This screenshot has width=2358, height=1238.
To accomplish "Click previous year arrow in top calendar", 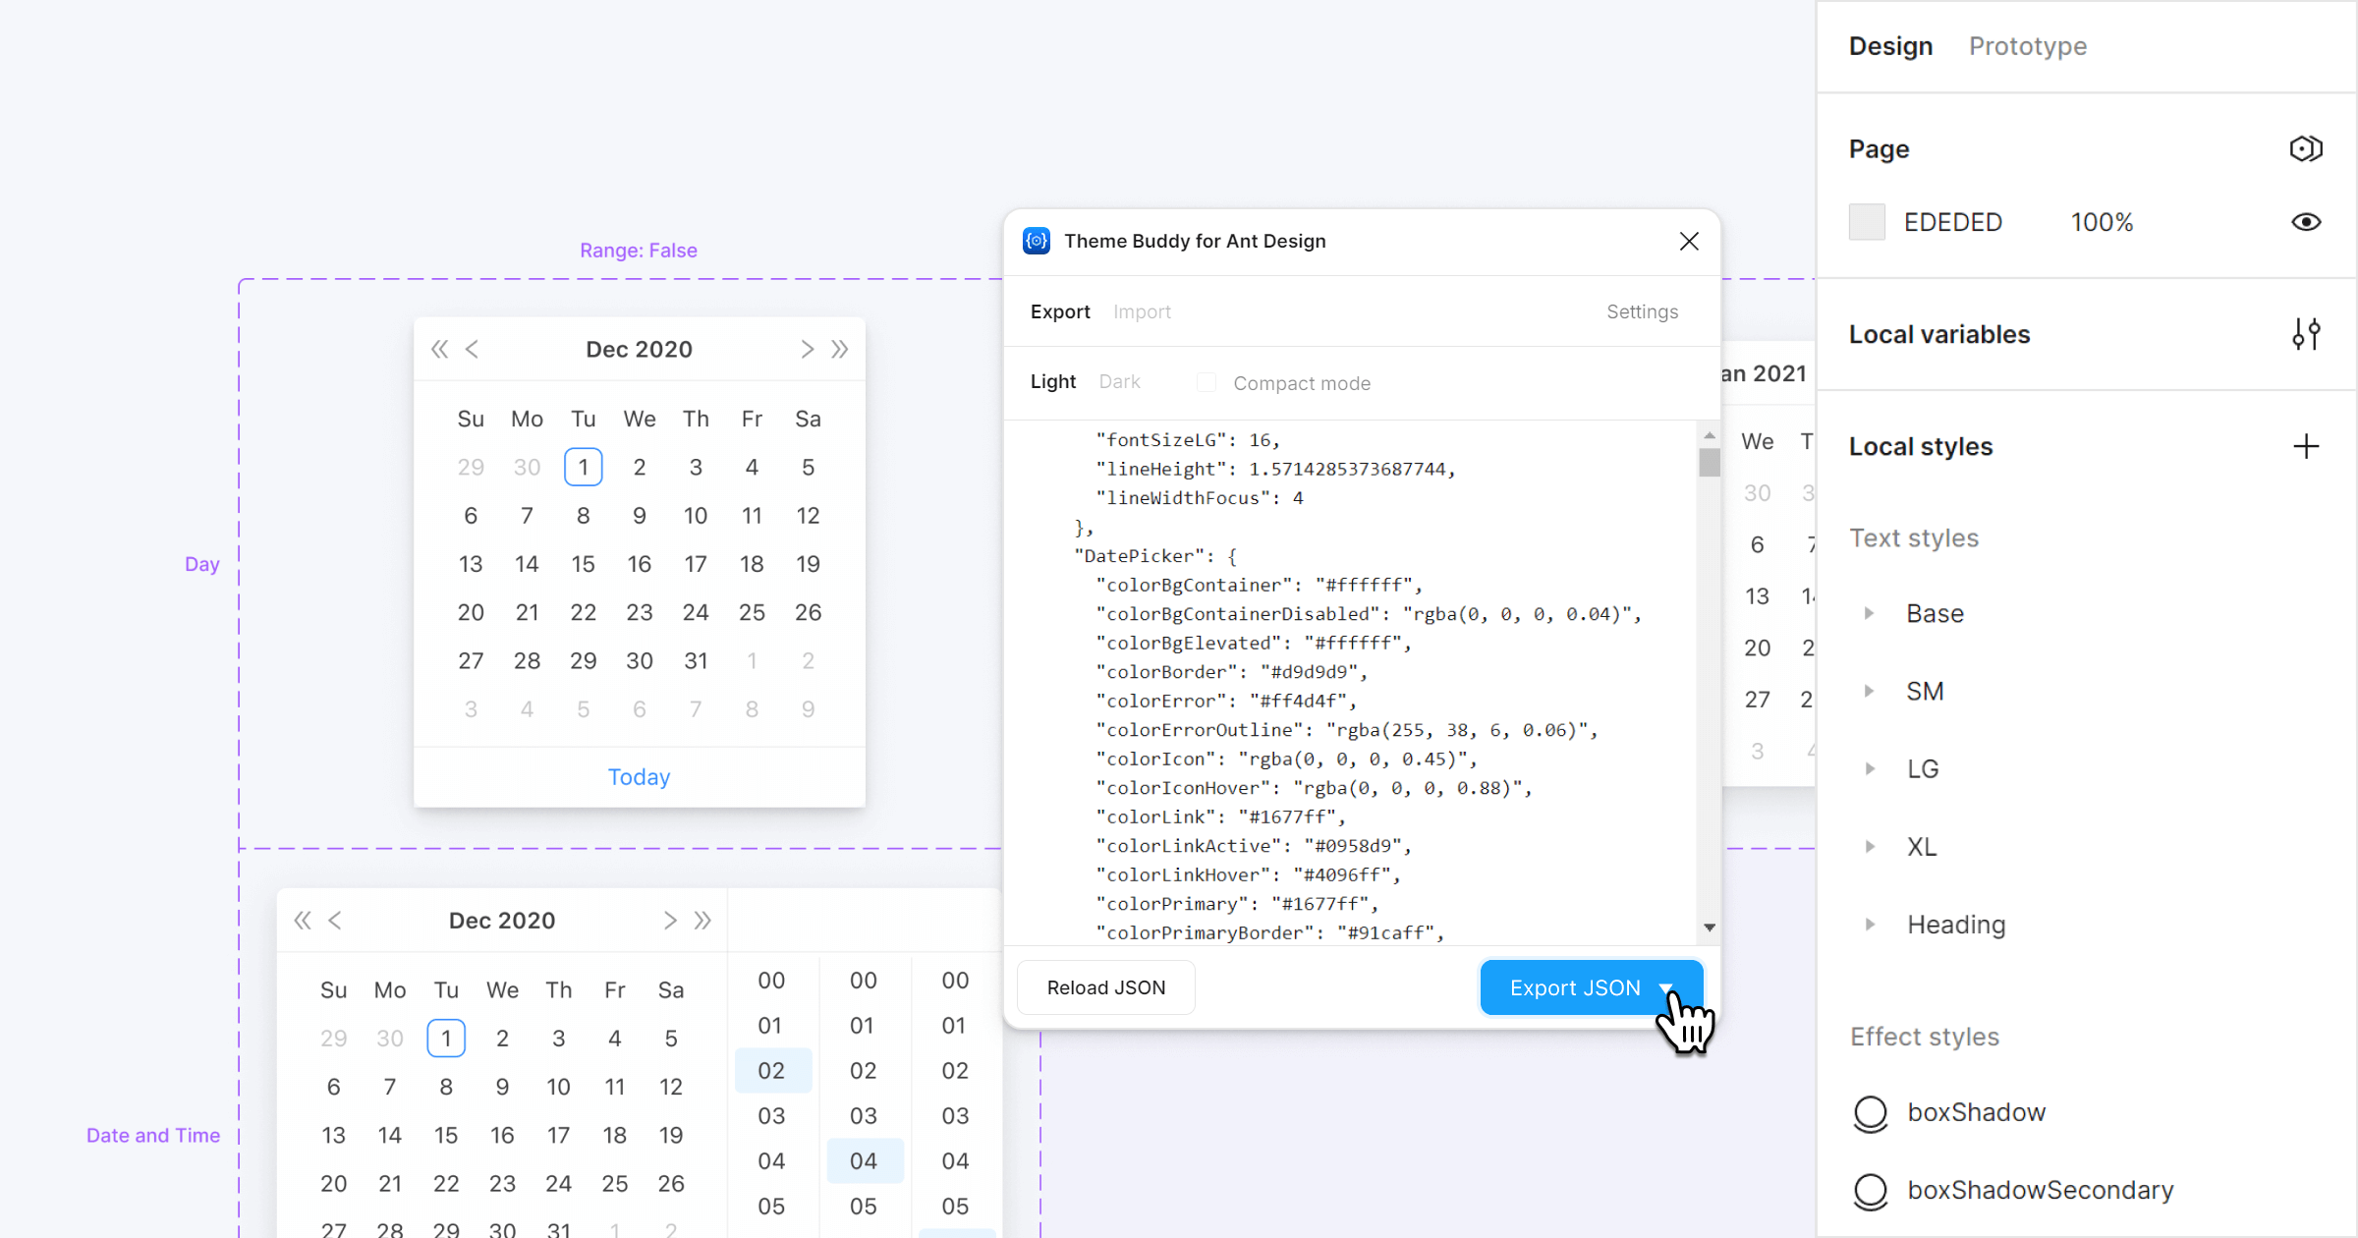I will [439, 349].
